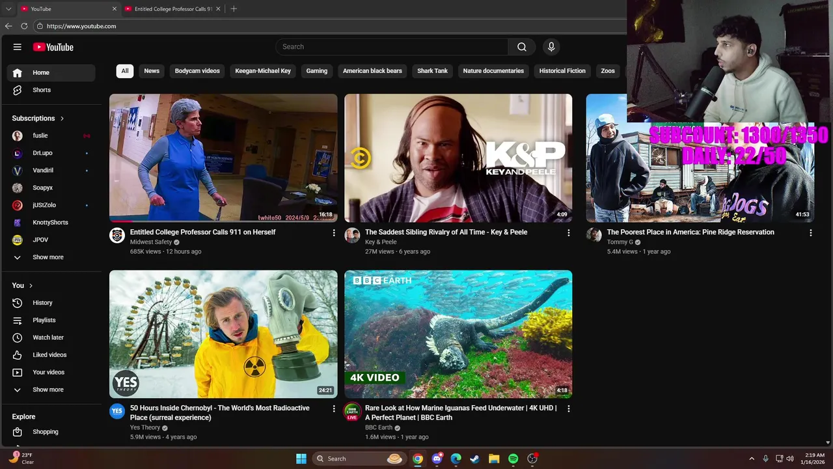Open the History page
This screenshot has width=833, height=469.
pos(51,303)
